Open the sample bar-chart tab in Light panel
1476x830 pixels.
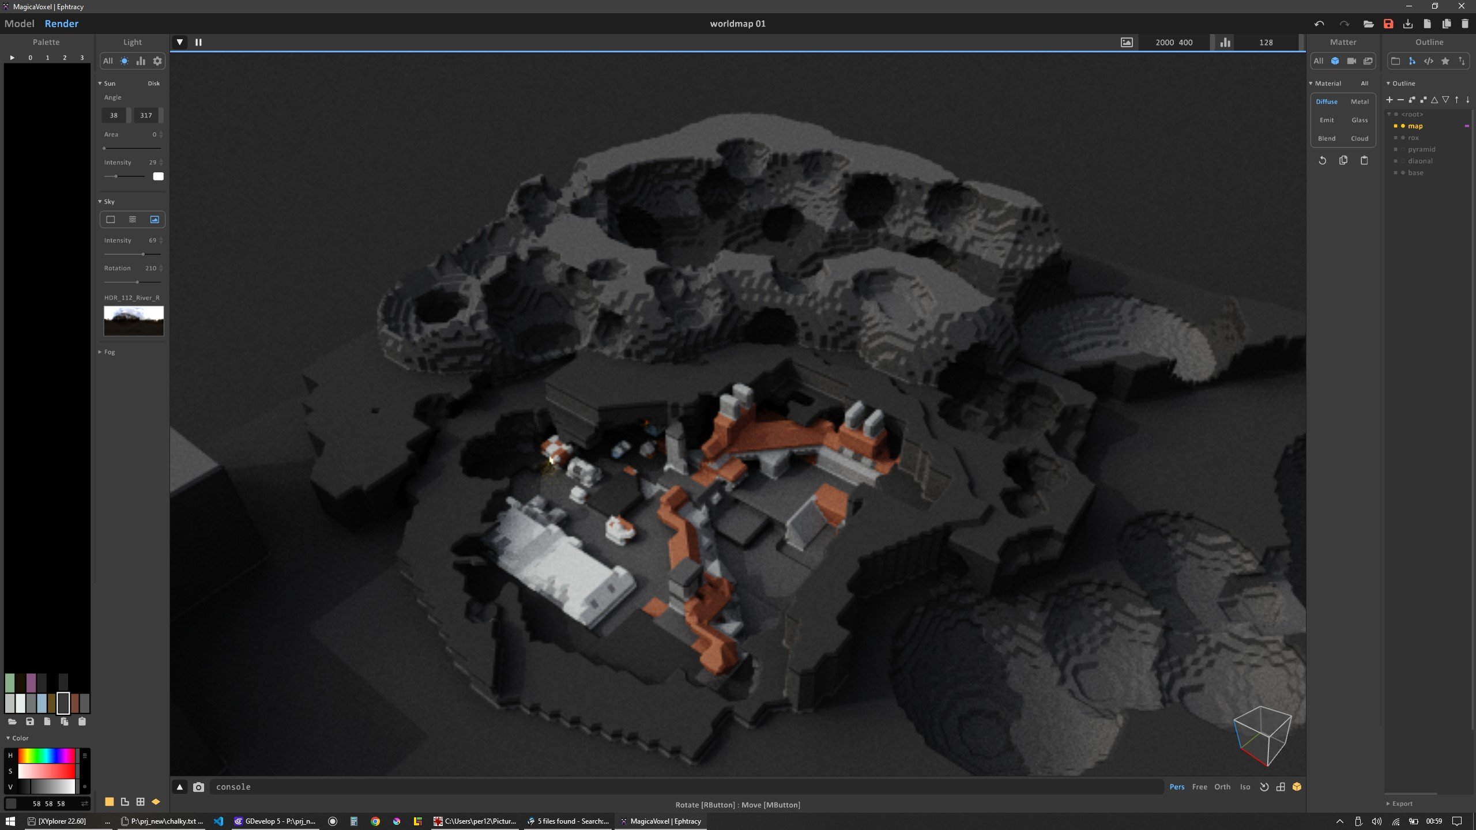(141, 61)
